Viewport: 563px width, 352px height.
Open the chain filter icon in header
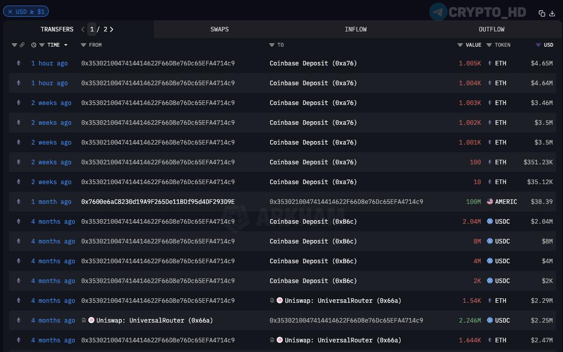[x=14, y=45]
